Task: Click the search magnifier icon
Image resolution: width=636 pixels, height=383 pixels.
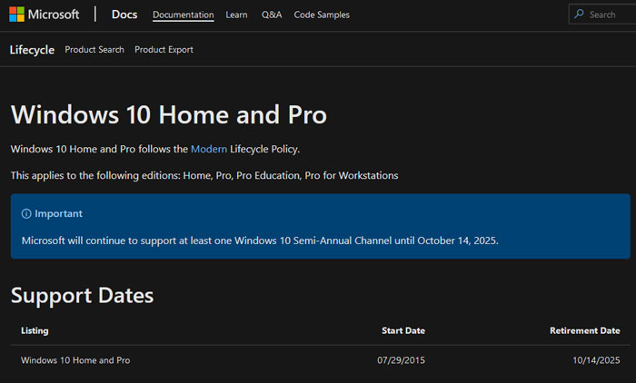Action: [x=580, y=15]
